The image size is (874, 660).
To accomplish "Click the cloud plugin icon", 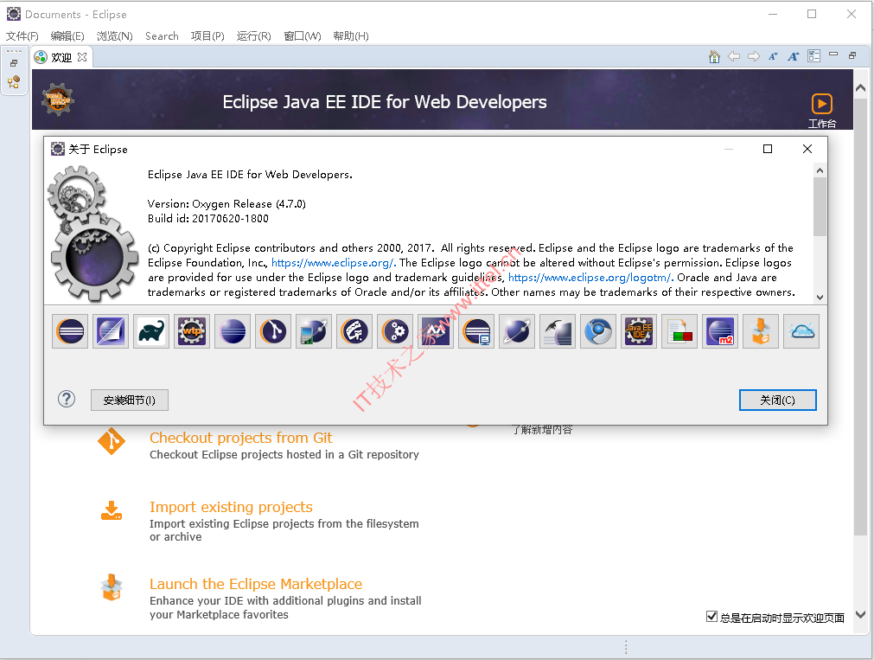I will click(x=801, y=331).
